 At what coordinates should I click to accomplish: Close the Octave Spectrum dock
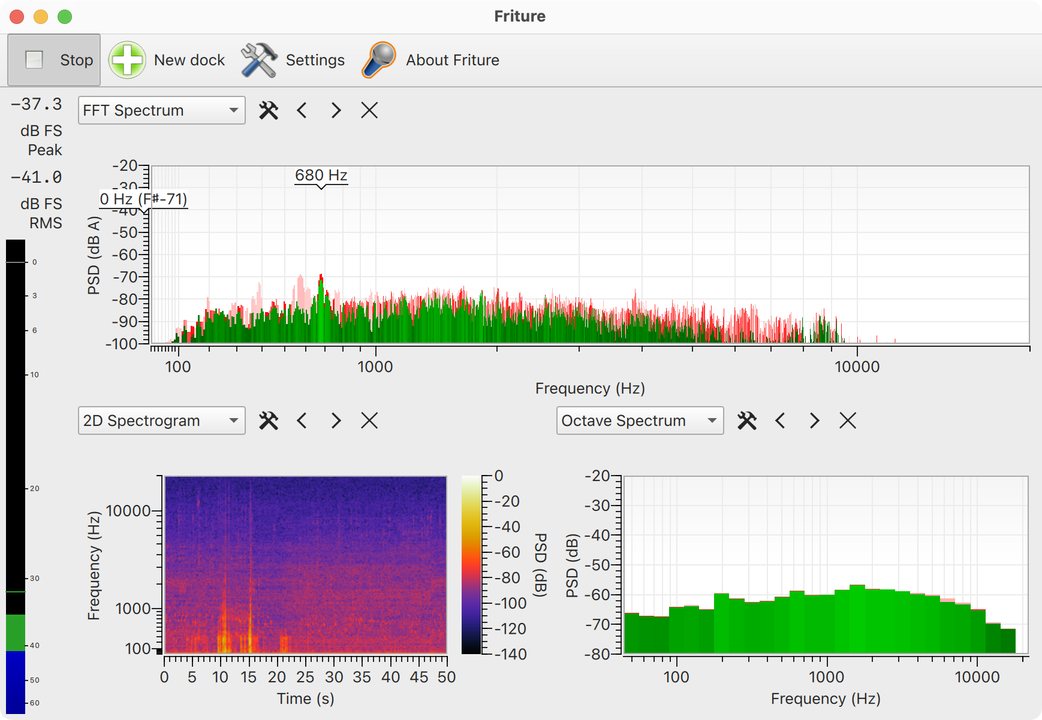(848, 420)
